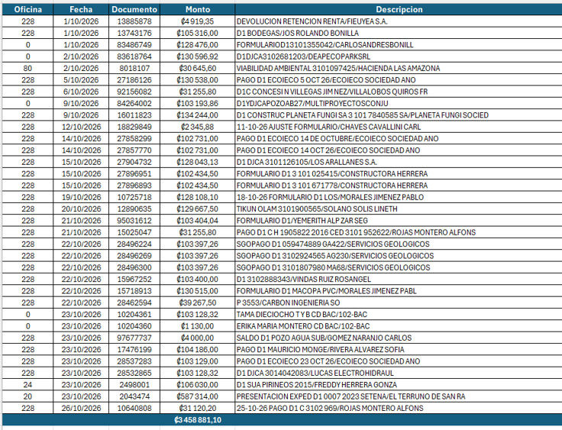Select document cell 28496269
562x430 pixels.
[134, 256]
